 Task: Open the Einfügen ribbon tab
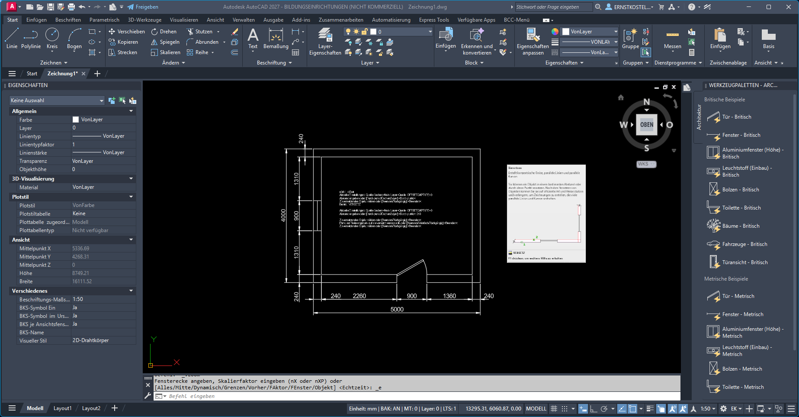(x=36, y=20)
